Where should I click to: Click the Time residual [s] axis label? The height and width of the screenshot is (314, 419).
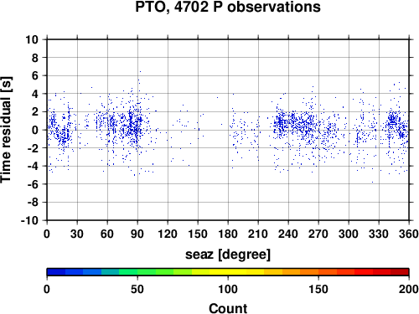pyautogui.click(x=6, y=130)
